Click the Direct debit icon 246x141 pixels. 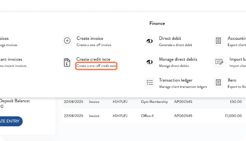[x=149, y=41]
